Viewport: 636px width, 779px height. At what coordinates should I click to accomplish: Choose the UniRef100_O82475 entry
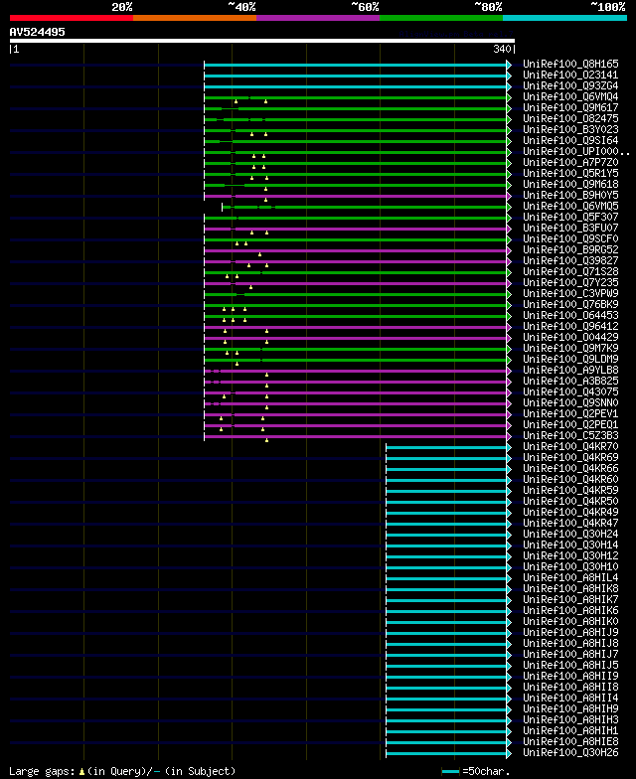[570, 119]
